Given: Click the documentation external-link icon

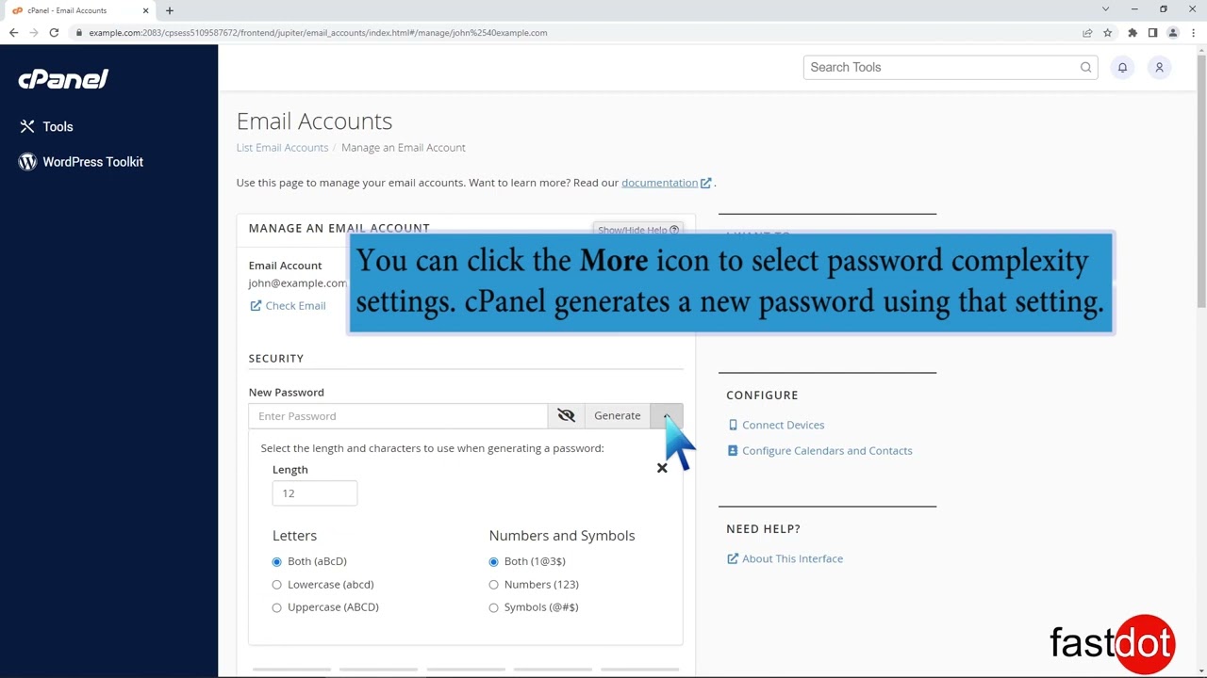Looking at the screenshot, I should [705, 183].
